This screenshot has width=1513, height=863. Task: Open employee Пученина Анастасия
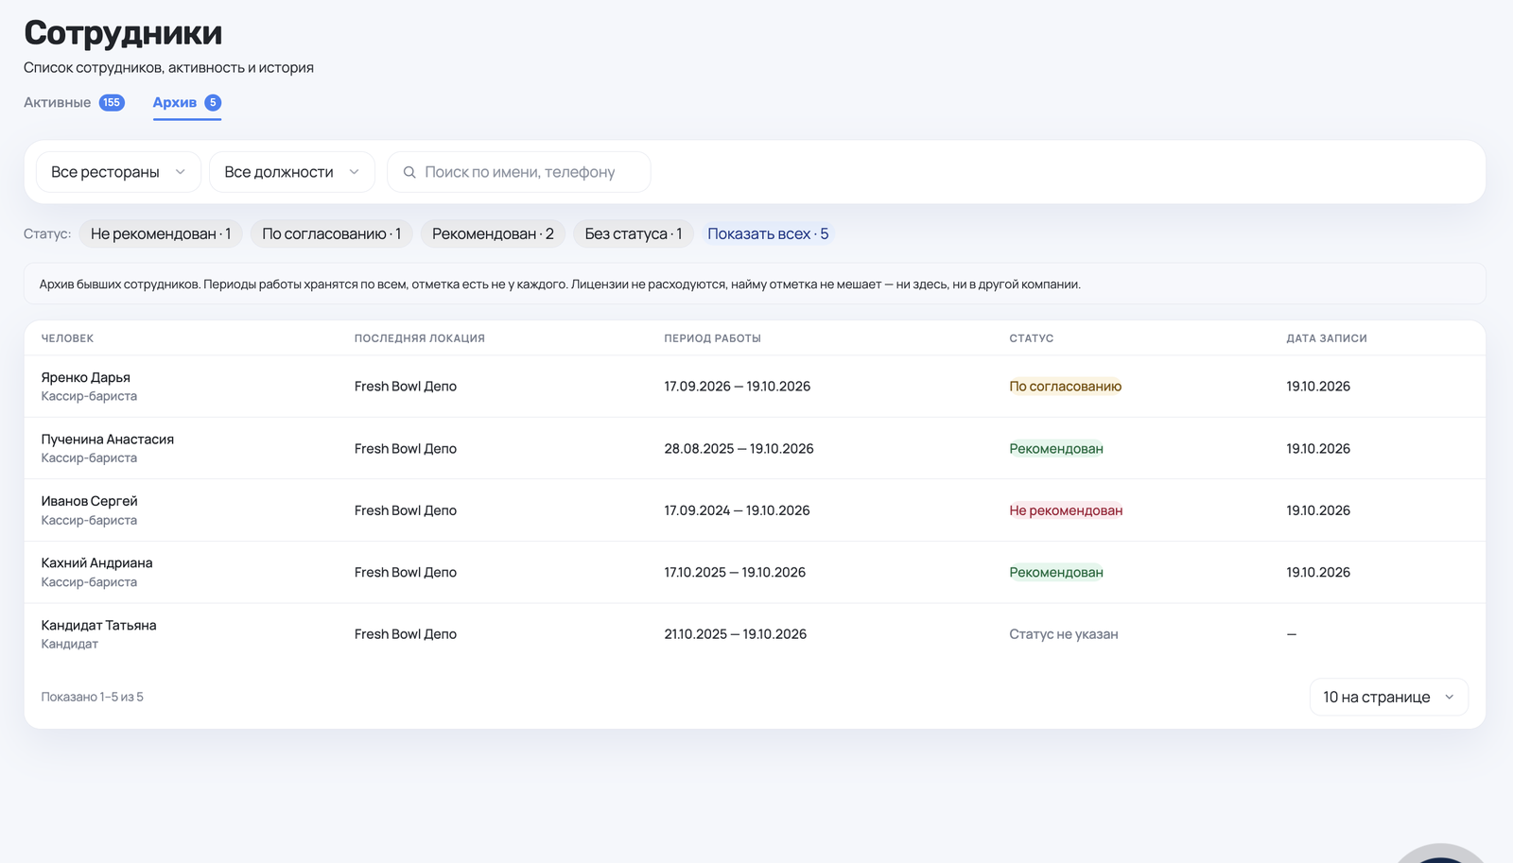coord(107,440)
